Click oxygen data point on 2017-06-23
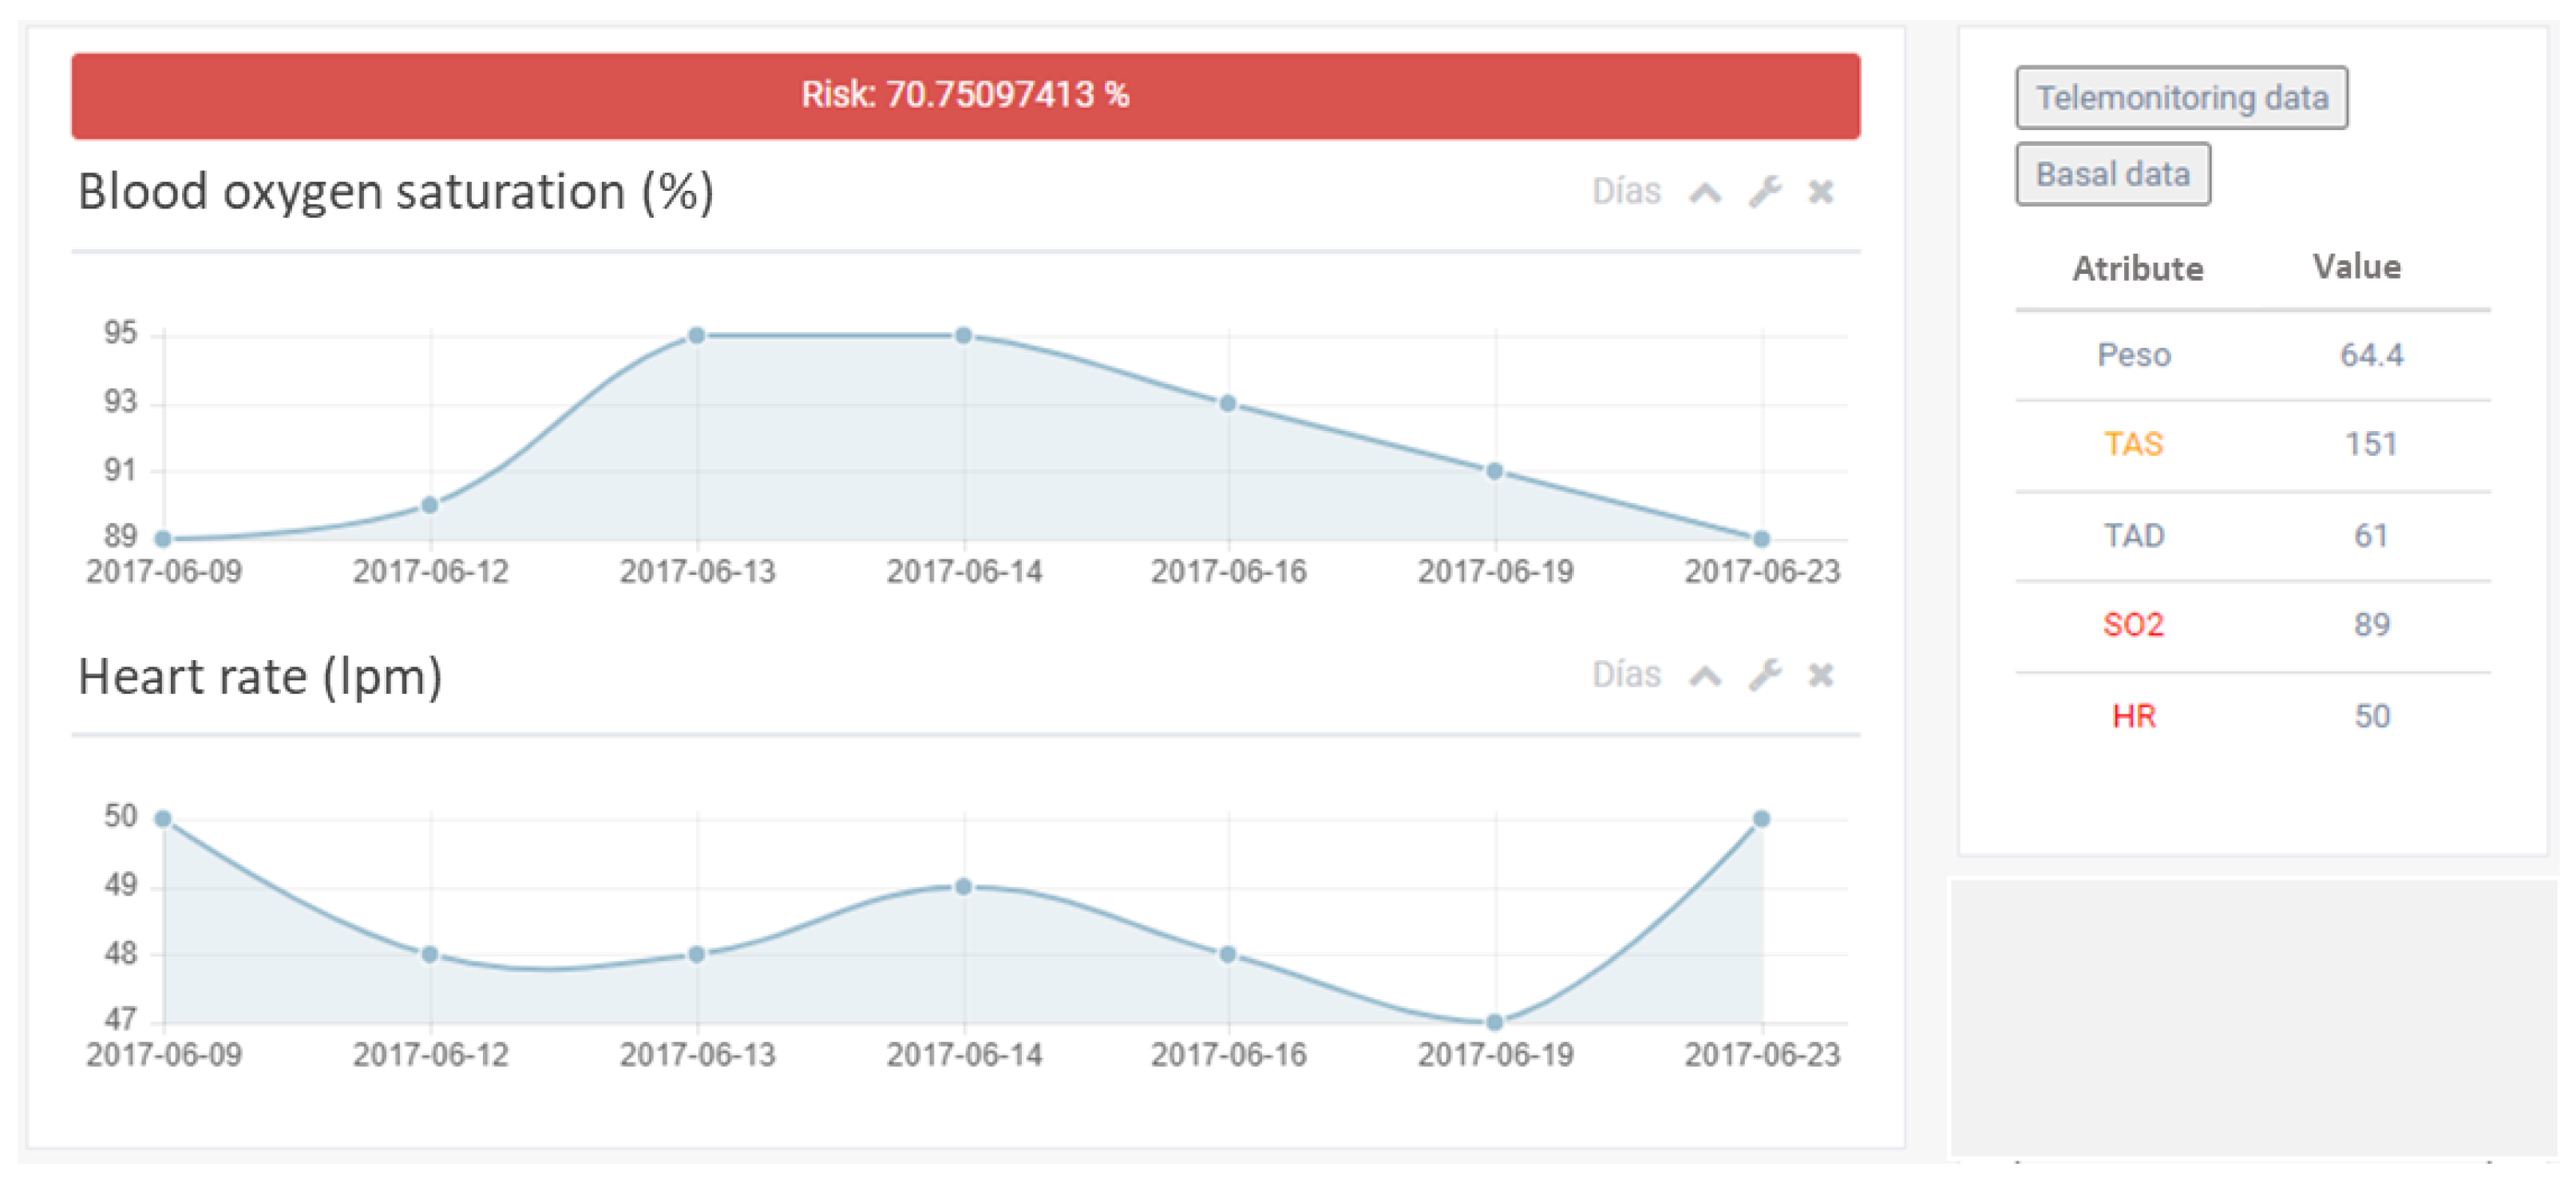The width and height of the screenshot is (2576, 1191). pos(1761,539)
